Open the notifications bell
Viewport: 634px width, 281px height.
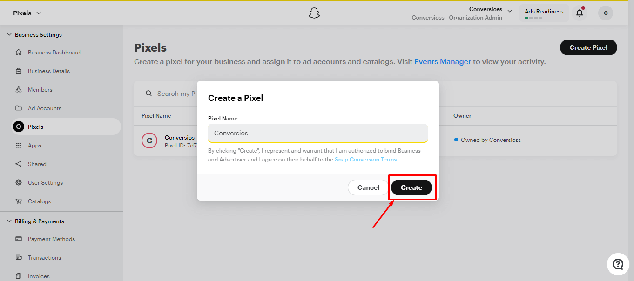pos(580,13)
